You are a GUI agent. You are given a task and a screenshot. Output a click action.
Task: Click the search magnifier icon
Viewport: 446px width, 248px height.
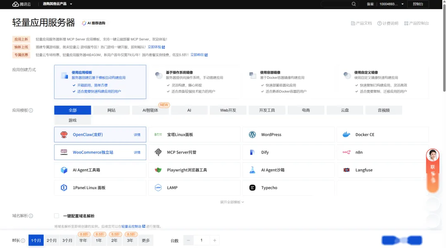point(353,4)
